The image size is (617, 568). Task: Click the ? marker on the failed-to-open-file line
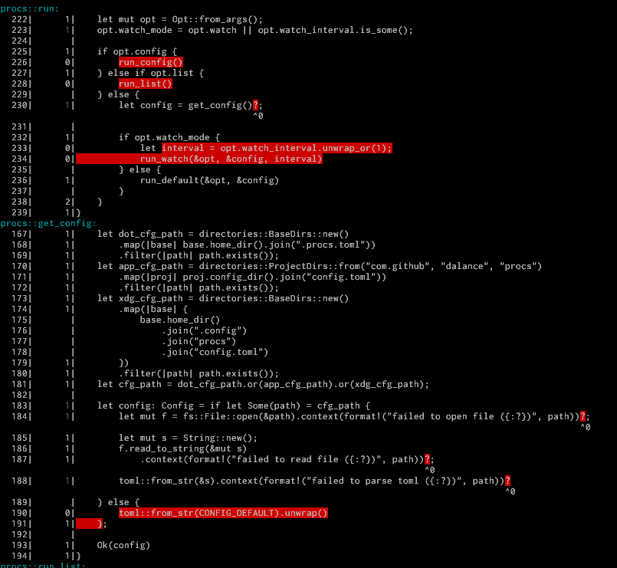(583, 415)
